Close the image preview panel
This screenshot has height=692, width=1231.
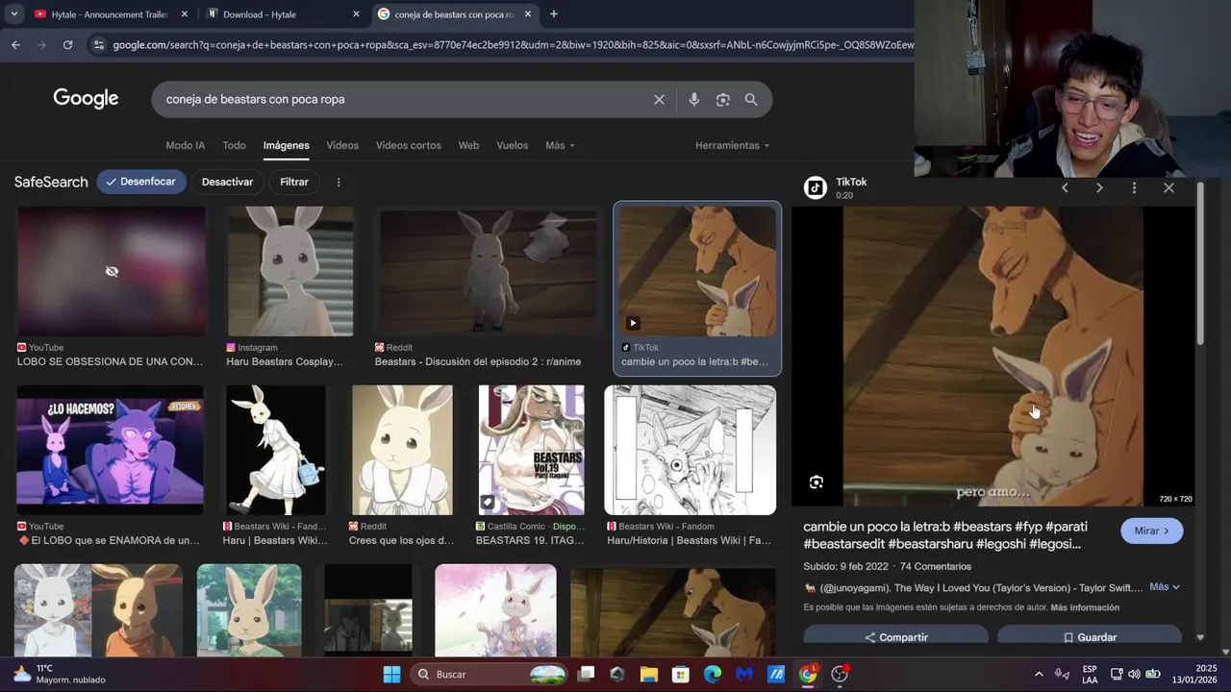pyautogui.click(x=1168, y=187)
